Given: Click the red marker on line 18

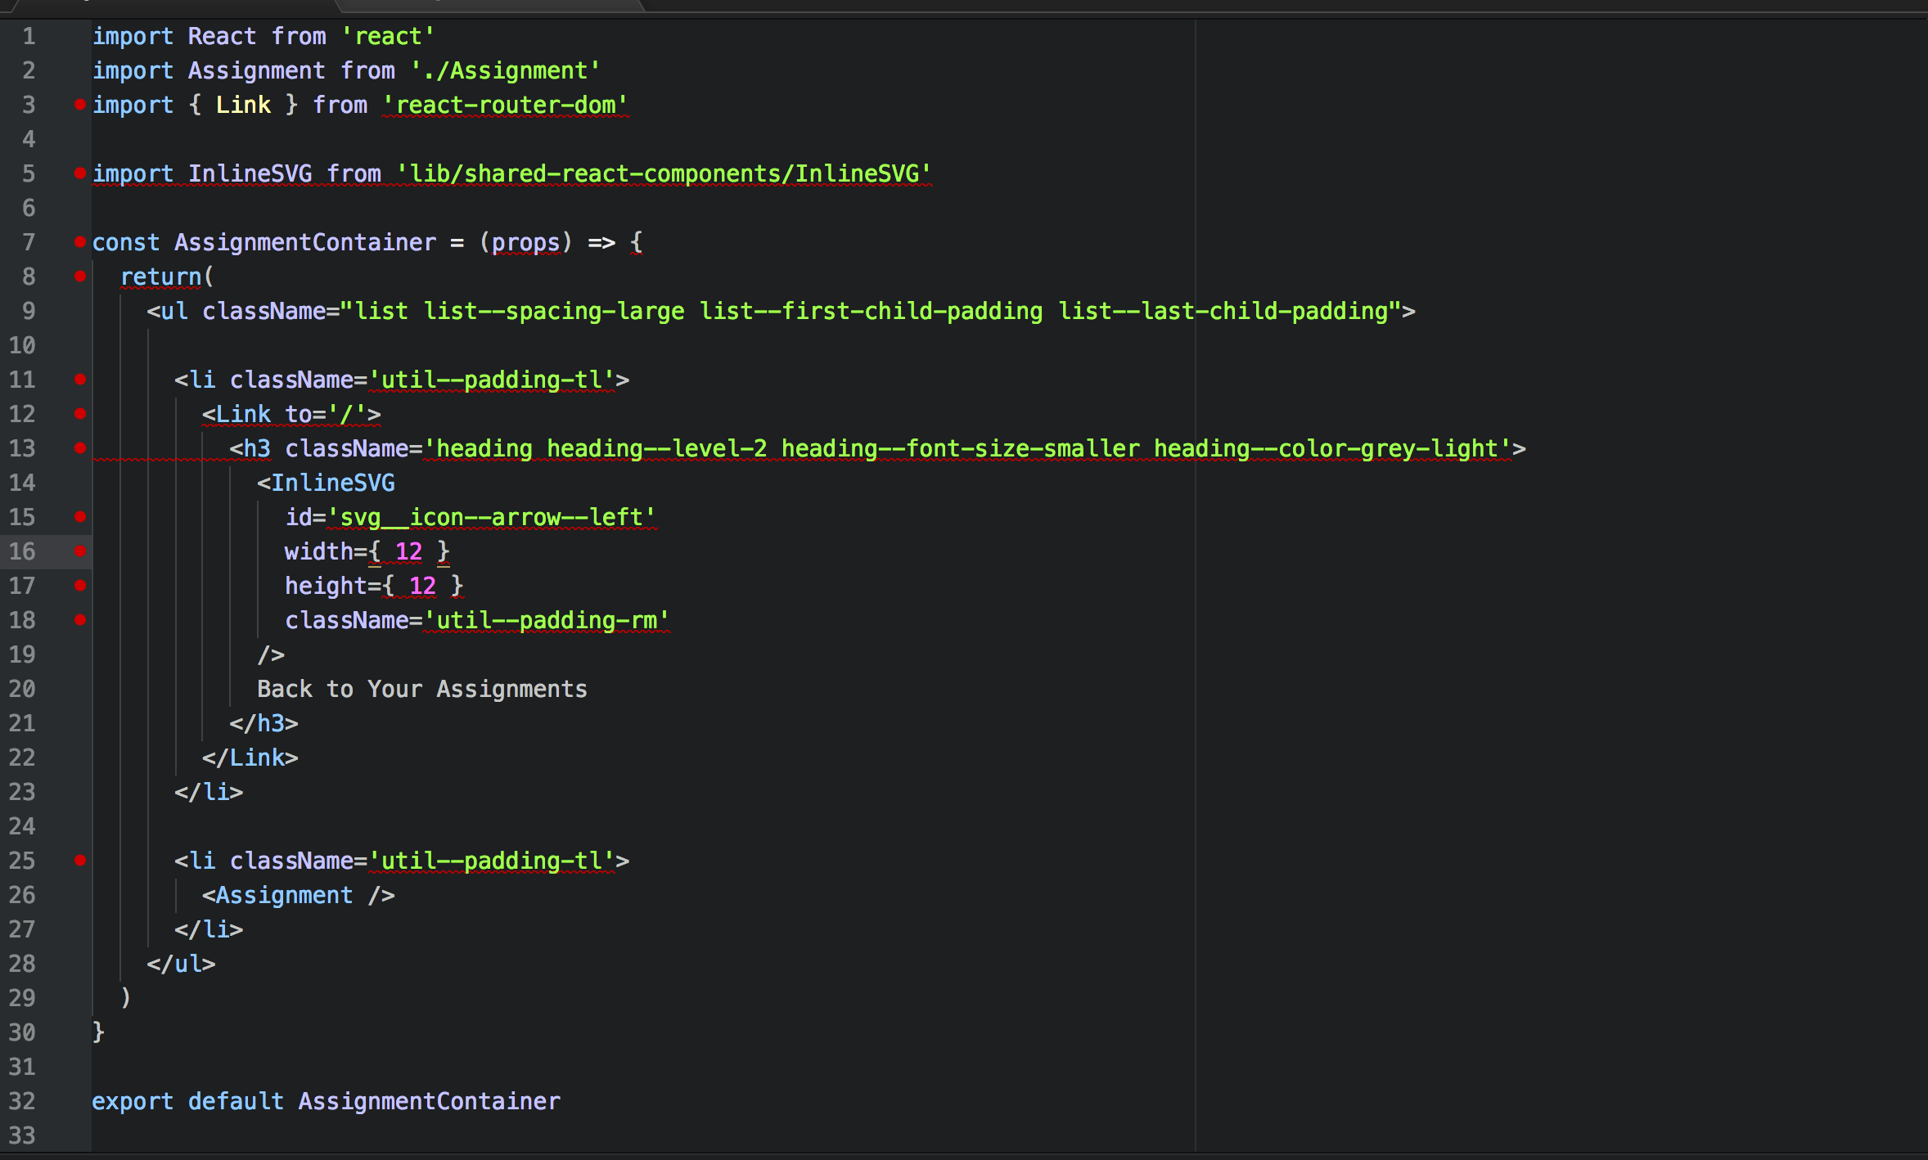Looking at the screenshot, I should tap(80, 620).
